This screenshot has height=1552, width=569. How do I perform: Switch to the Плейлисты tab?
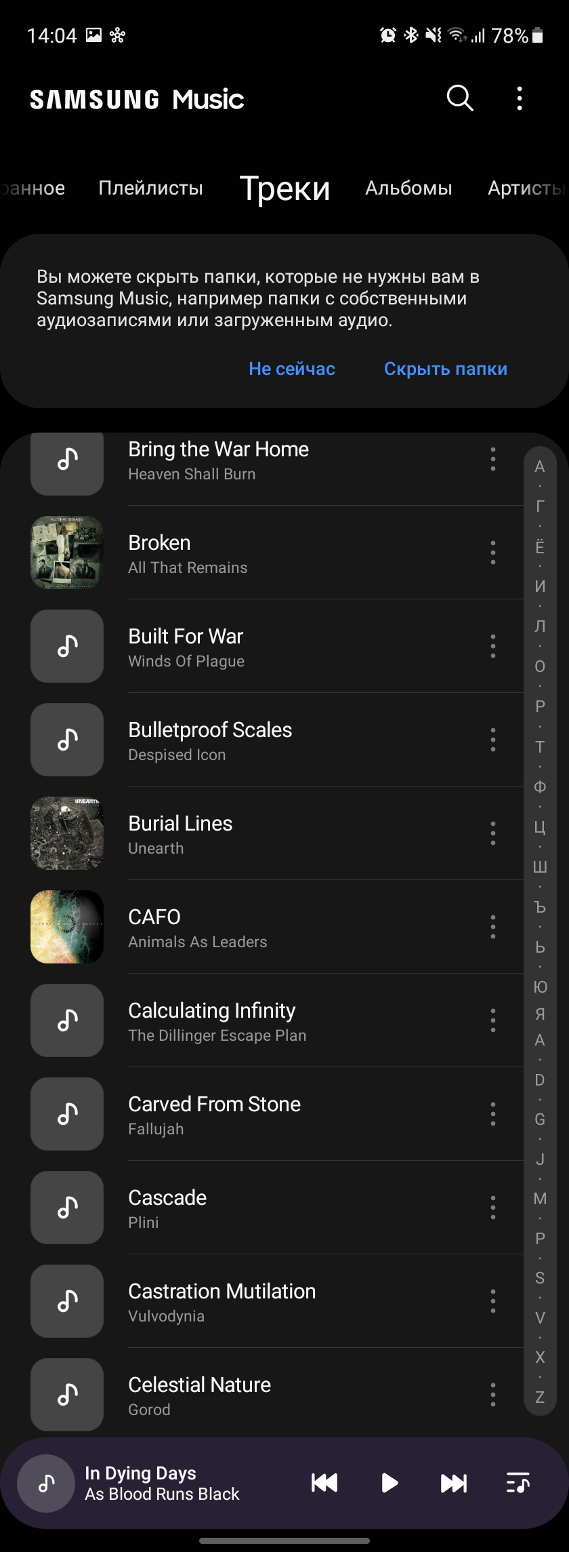click(x=150, y=188)
